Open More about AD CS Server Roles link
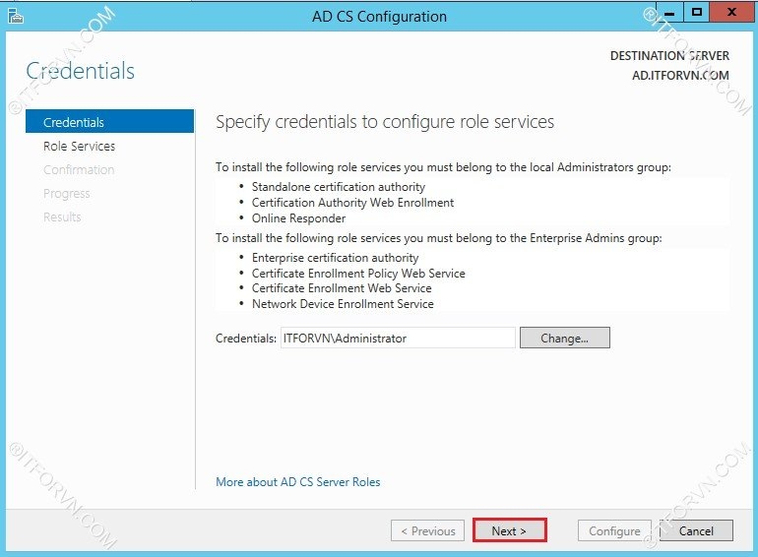Screen dimensions: 758x557 pyautogui.click(x=298, y=482)
